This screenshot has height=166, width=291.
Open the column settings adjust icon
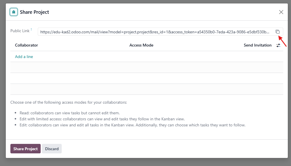tap(278, 45)
